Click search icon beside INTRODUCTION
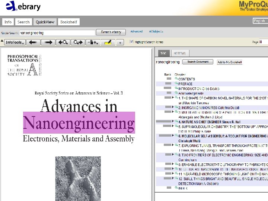Screen dimensions: 268x201 point(176,88)
